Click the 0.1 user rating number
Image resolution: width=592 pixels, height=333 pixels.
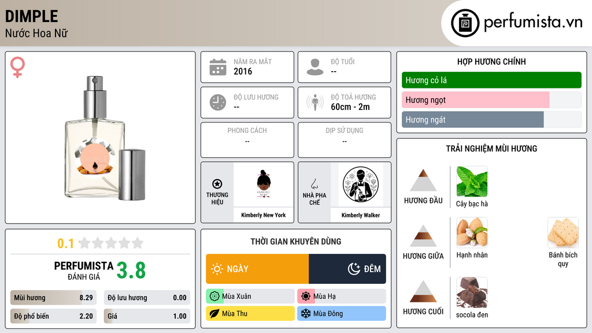coord(66,243)
